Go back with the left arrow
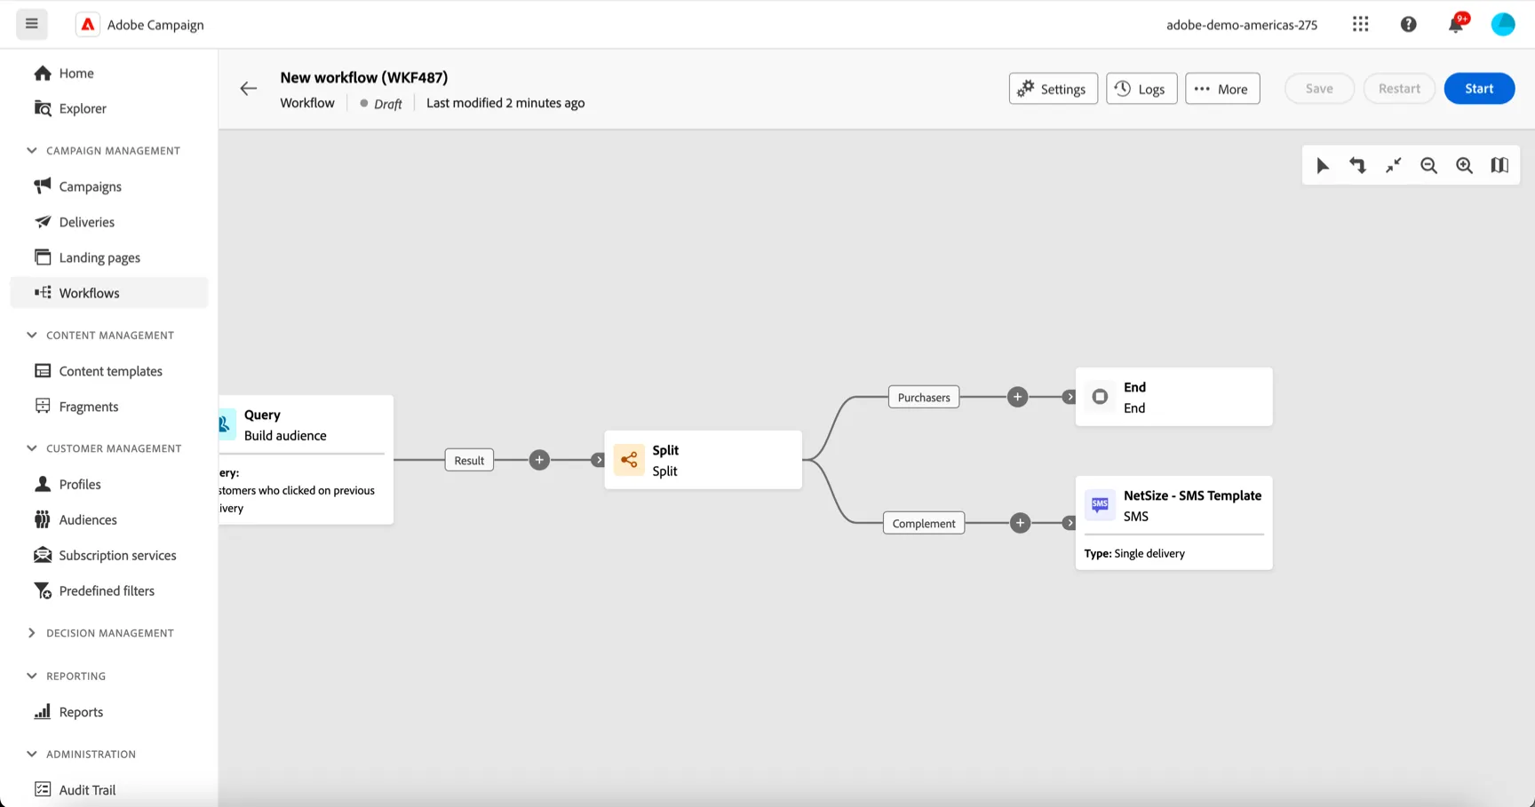This screenshot has height=807, width=1535. (248, 88)
